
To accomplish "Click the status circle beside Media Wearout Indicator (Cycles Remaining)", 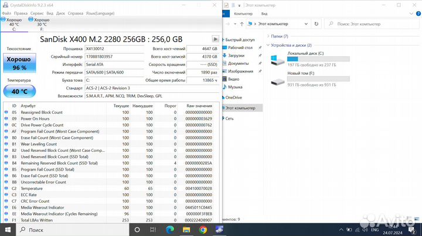I will point(6,214).
